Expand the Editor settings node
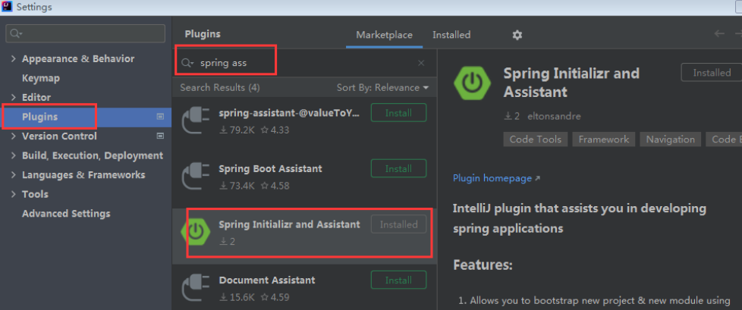Viewport: 742px width, 310px height. [x=13, y=97]
